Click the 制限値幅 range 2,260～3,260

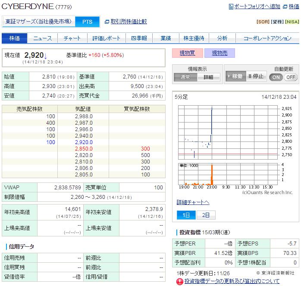pos(88,197)
